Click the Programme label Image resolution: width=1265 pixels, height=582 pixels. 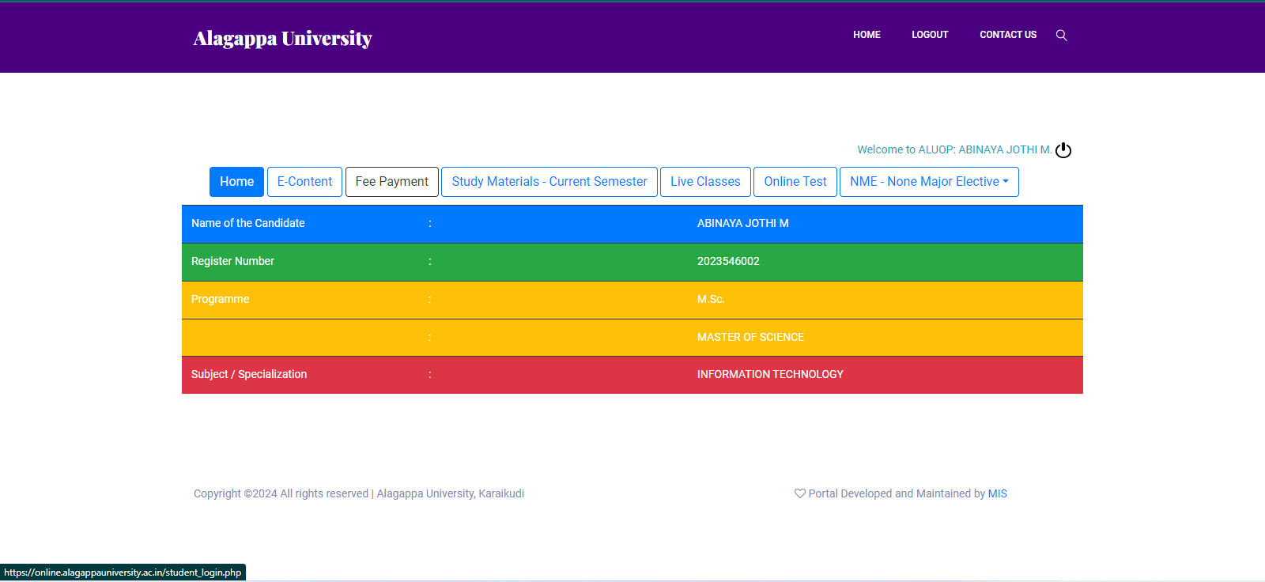(x=220, y=299)
